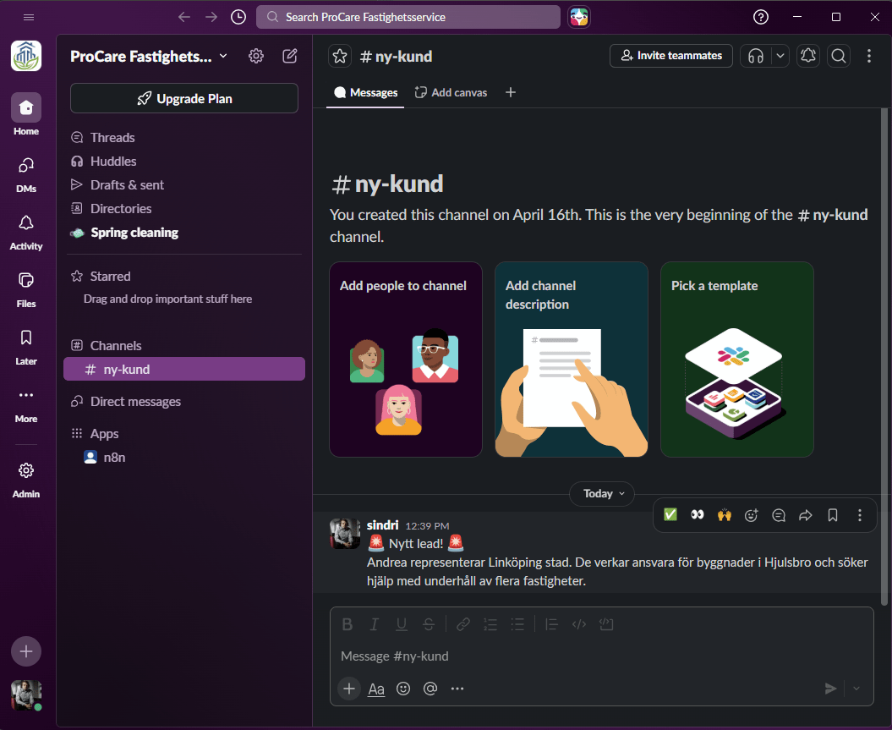Open workspace settings gear icon
Image resolution: width=892 pixels, height=730 pixels.
coord(256,56)
